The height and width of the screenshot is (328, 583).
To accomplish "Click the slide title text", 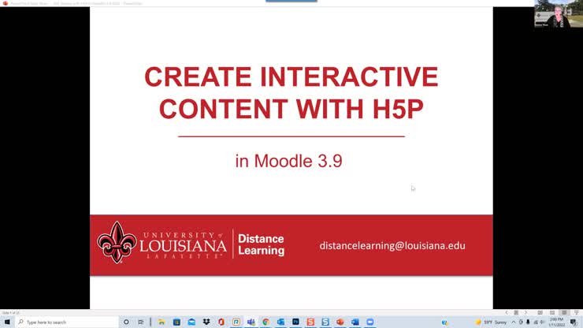I will click(291, 93).
